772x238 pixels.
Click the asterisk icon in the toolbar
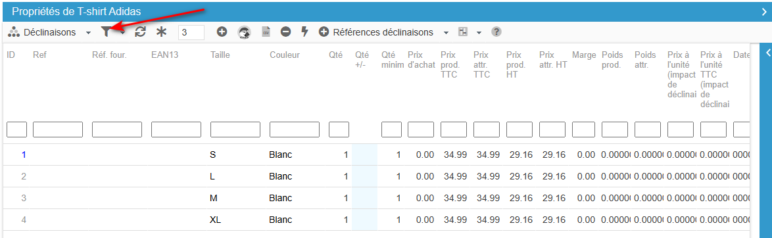[x=162, y=32]
